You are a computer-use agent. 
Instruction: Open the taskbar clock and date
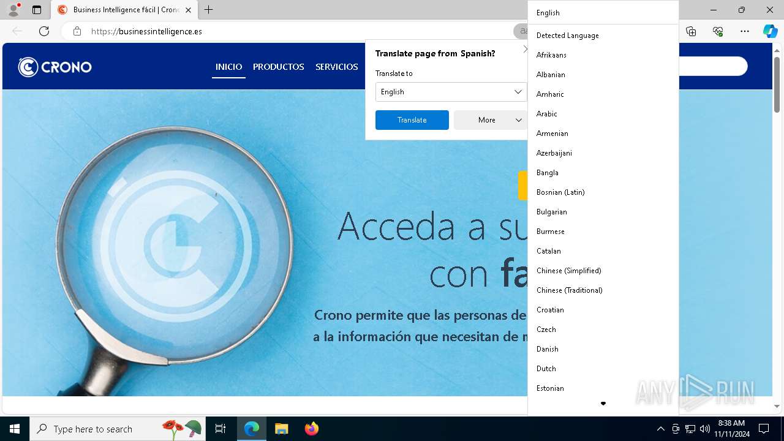coord(731,429)
